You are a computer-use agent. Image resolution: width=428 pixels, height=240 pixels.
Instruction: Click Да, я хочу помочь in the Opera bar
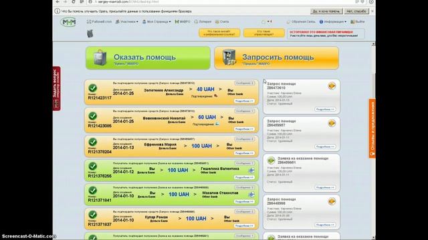(326, 11)
